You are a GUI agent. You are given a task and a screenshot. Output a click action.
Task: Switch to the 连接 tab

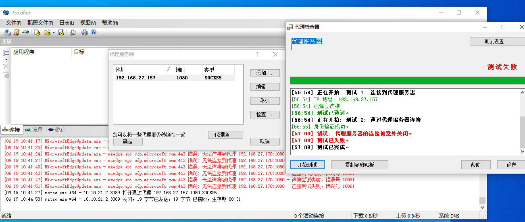click(x=11, y=130)
